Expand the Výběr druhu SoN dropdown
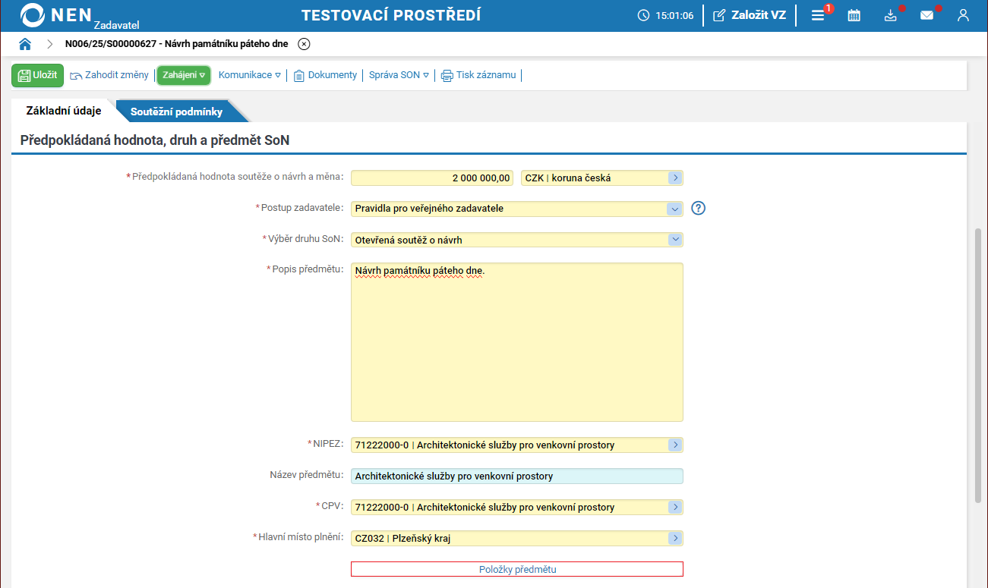Viewport: 988px width, 588px height. [674, 240]
